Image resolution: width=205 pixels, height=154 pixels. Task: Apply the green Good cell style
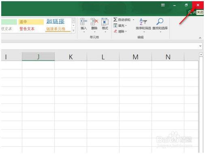[9, 22]
